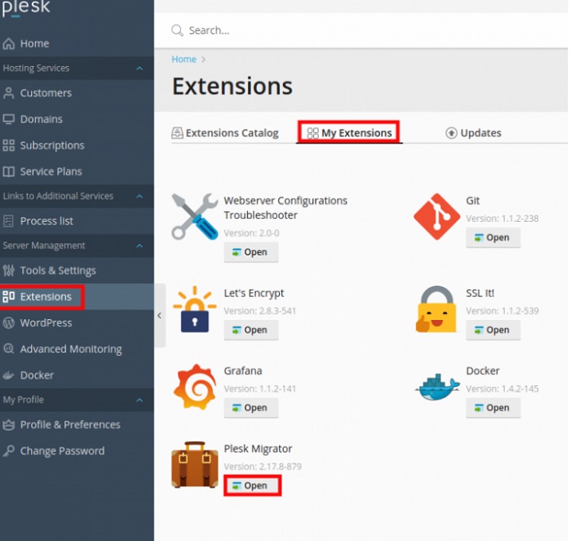Open the Let's Encrypt extension
Image resolution: width=571 pixels, height=541 pixels.
[x=251, y=330]
